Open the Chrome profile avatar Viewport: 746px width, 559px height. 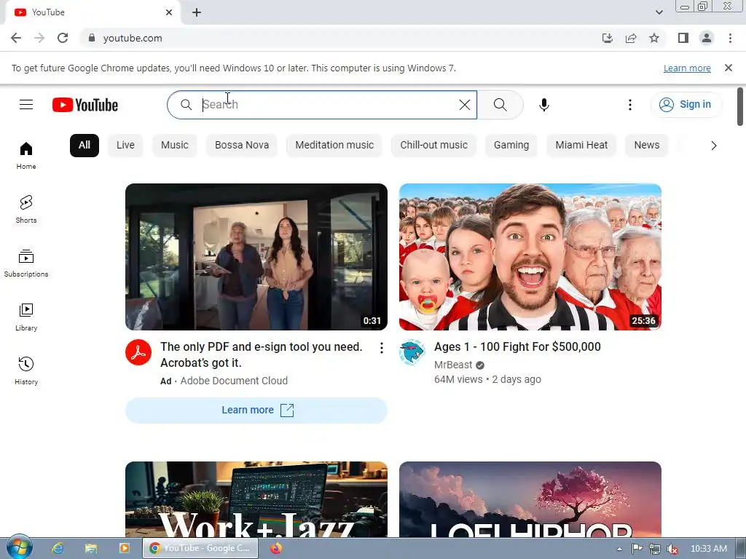coord(707,38)
